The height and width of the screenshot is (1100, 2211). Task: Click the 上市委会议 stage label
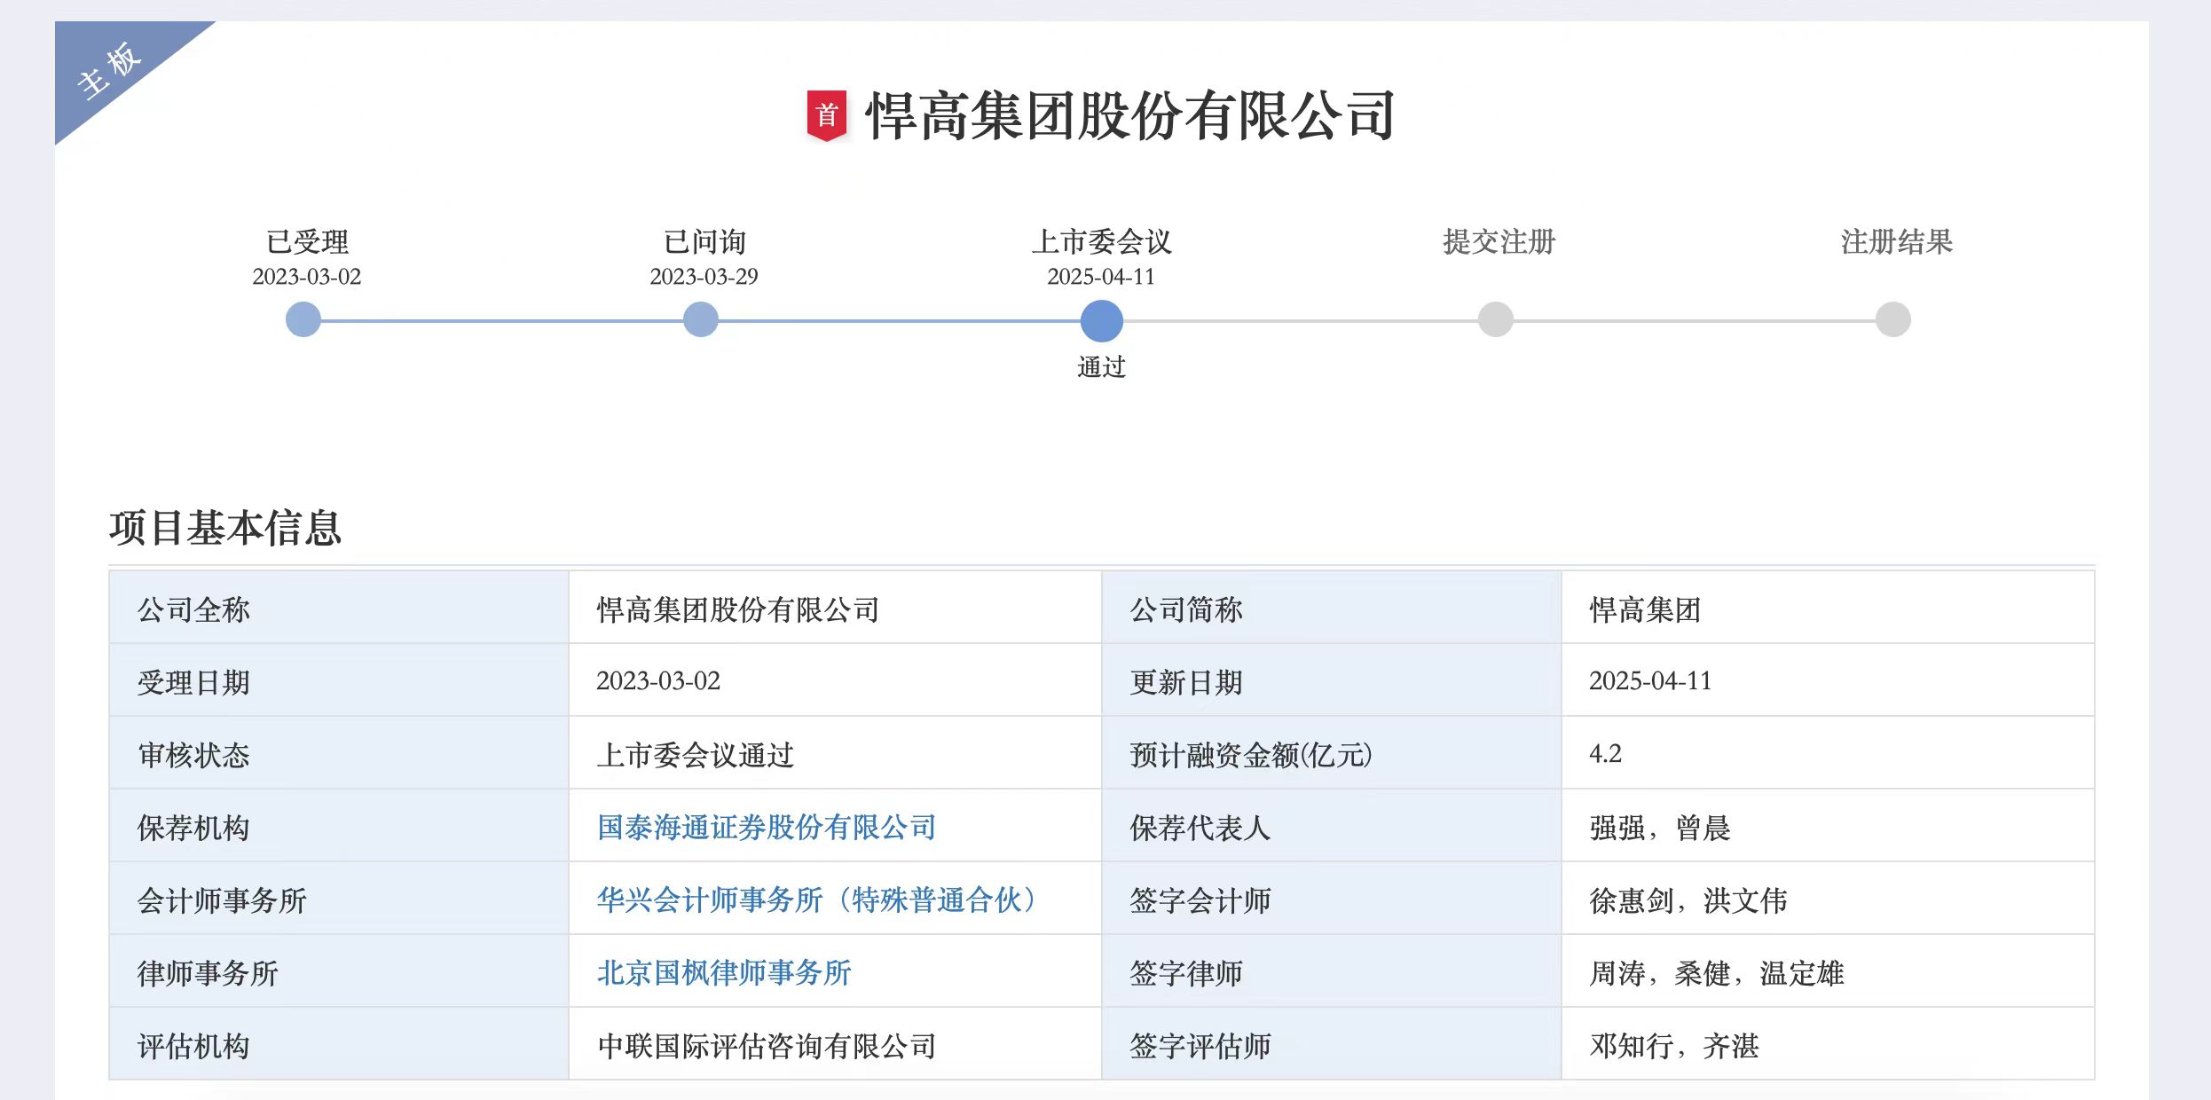pyautogui.click(x=1102, y=241)
